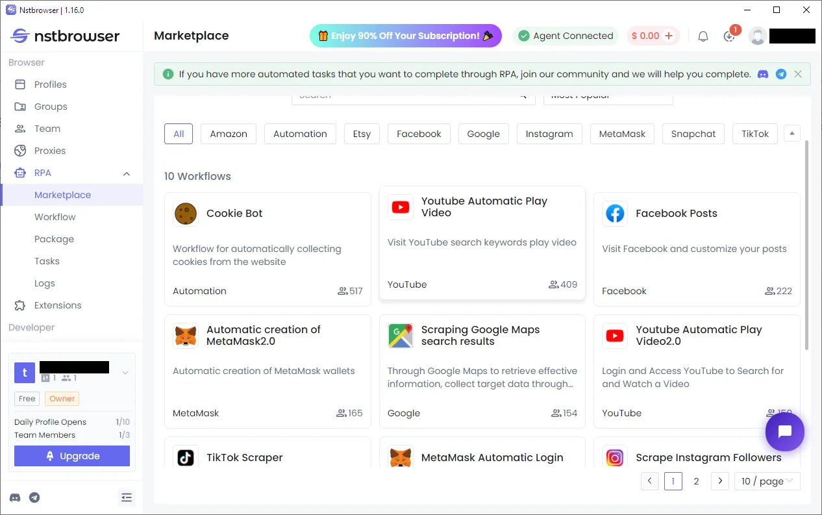Open Discord link in the info banner
This screenshot has width=822, height=515.
[x=764, y=74]
